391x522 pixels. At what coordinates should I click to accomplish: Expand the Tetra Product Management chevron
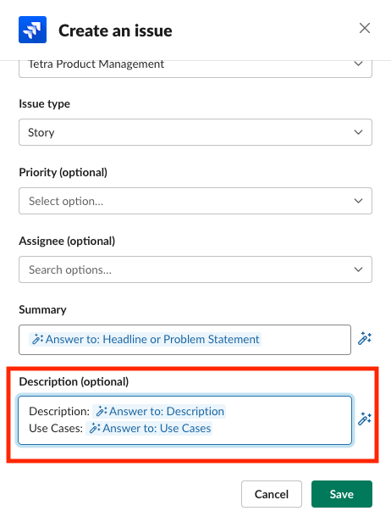coord(358,64)
